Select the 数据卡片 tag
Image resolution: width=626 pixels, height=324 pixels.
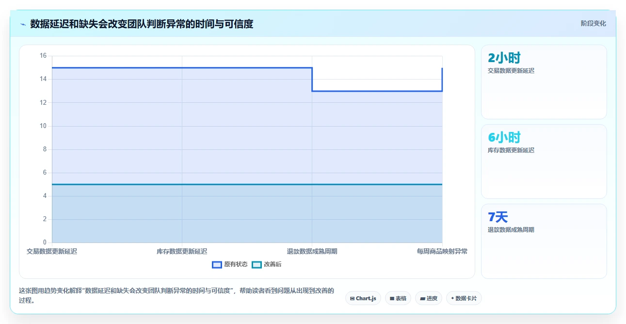[464, 298]
